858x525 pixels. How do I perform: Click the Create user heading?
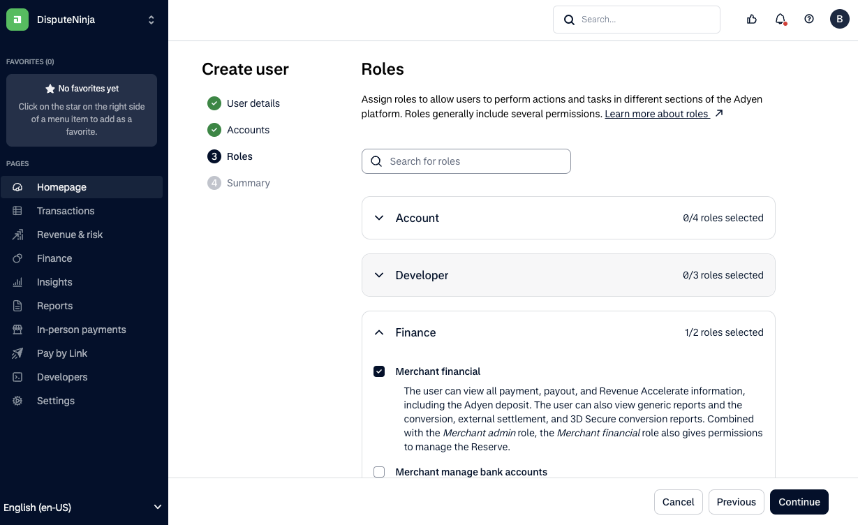tap(245, 69)
